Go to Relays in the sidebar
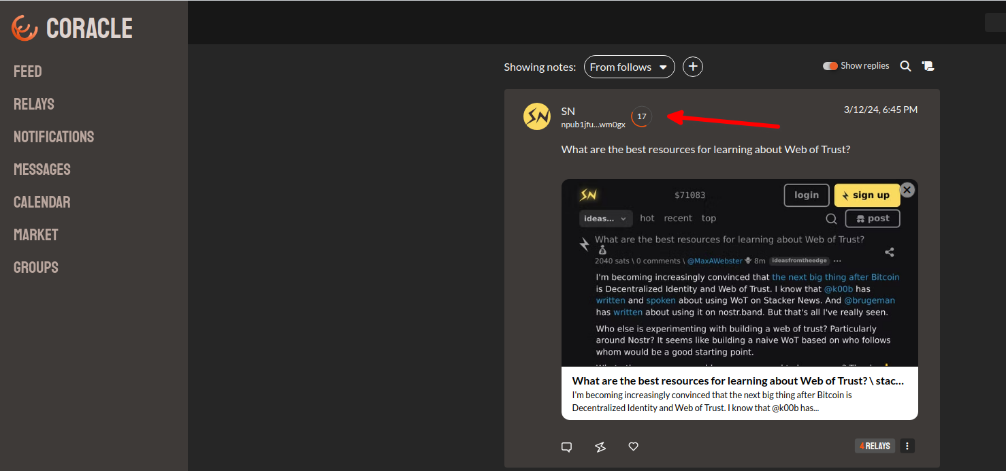 pyautogui.click(x=34, y=104)
